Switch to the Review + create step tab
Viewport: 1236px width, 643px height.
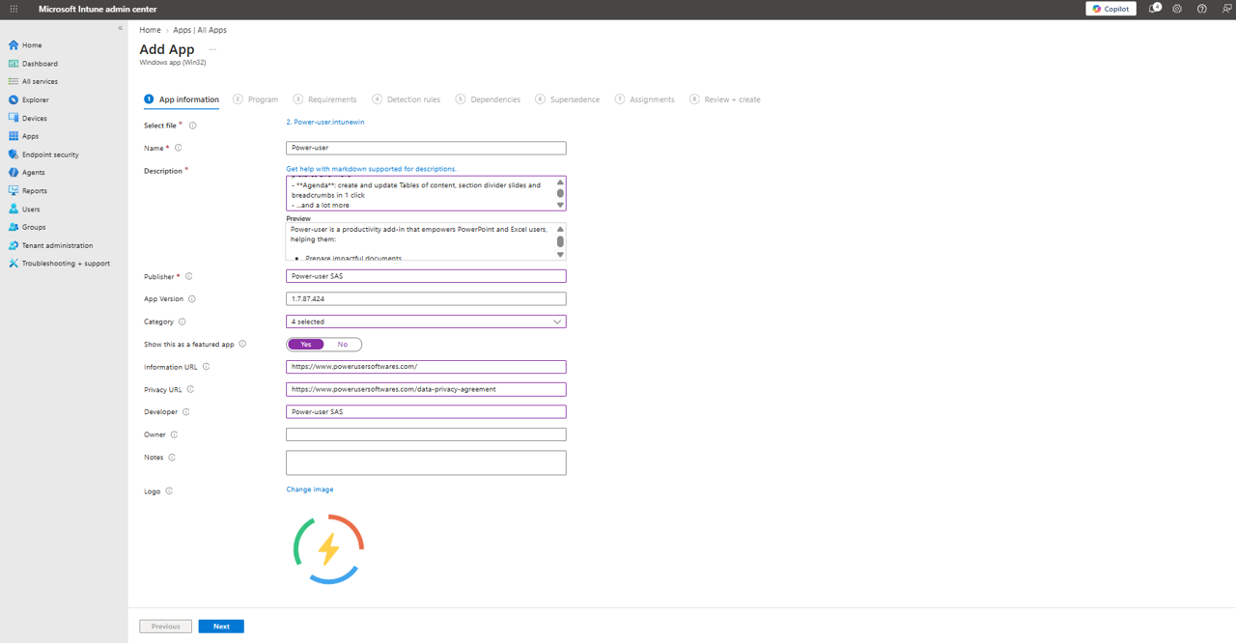(x=725, y=99)
